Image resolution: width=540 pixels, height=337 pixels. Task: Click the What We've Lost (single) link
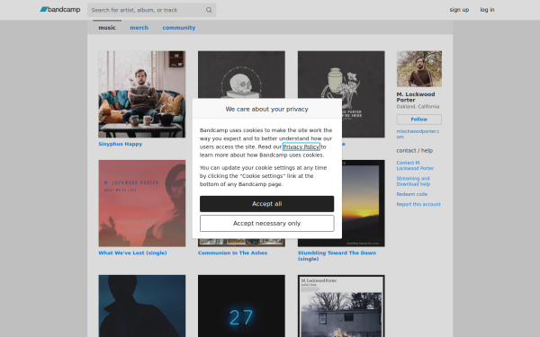coord(132,253)
